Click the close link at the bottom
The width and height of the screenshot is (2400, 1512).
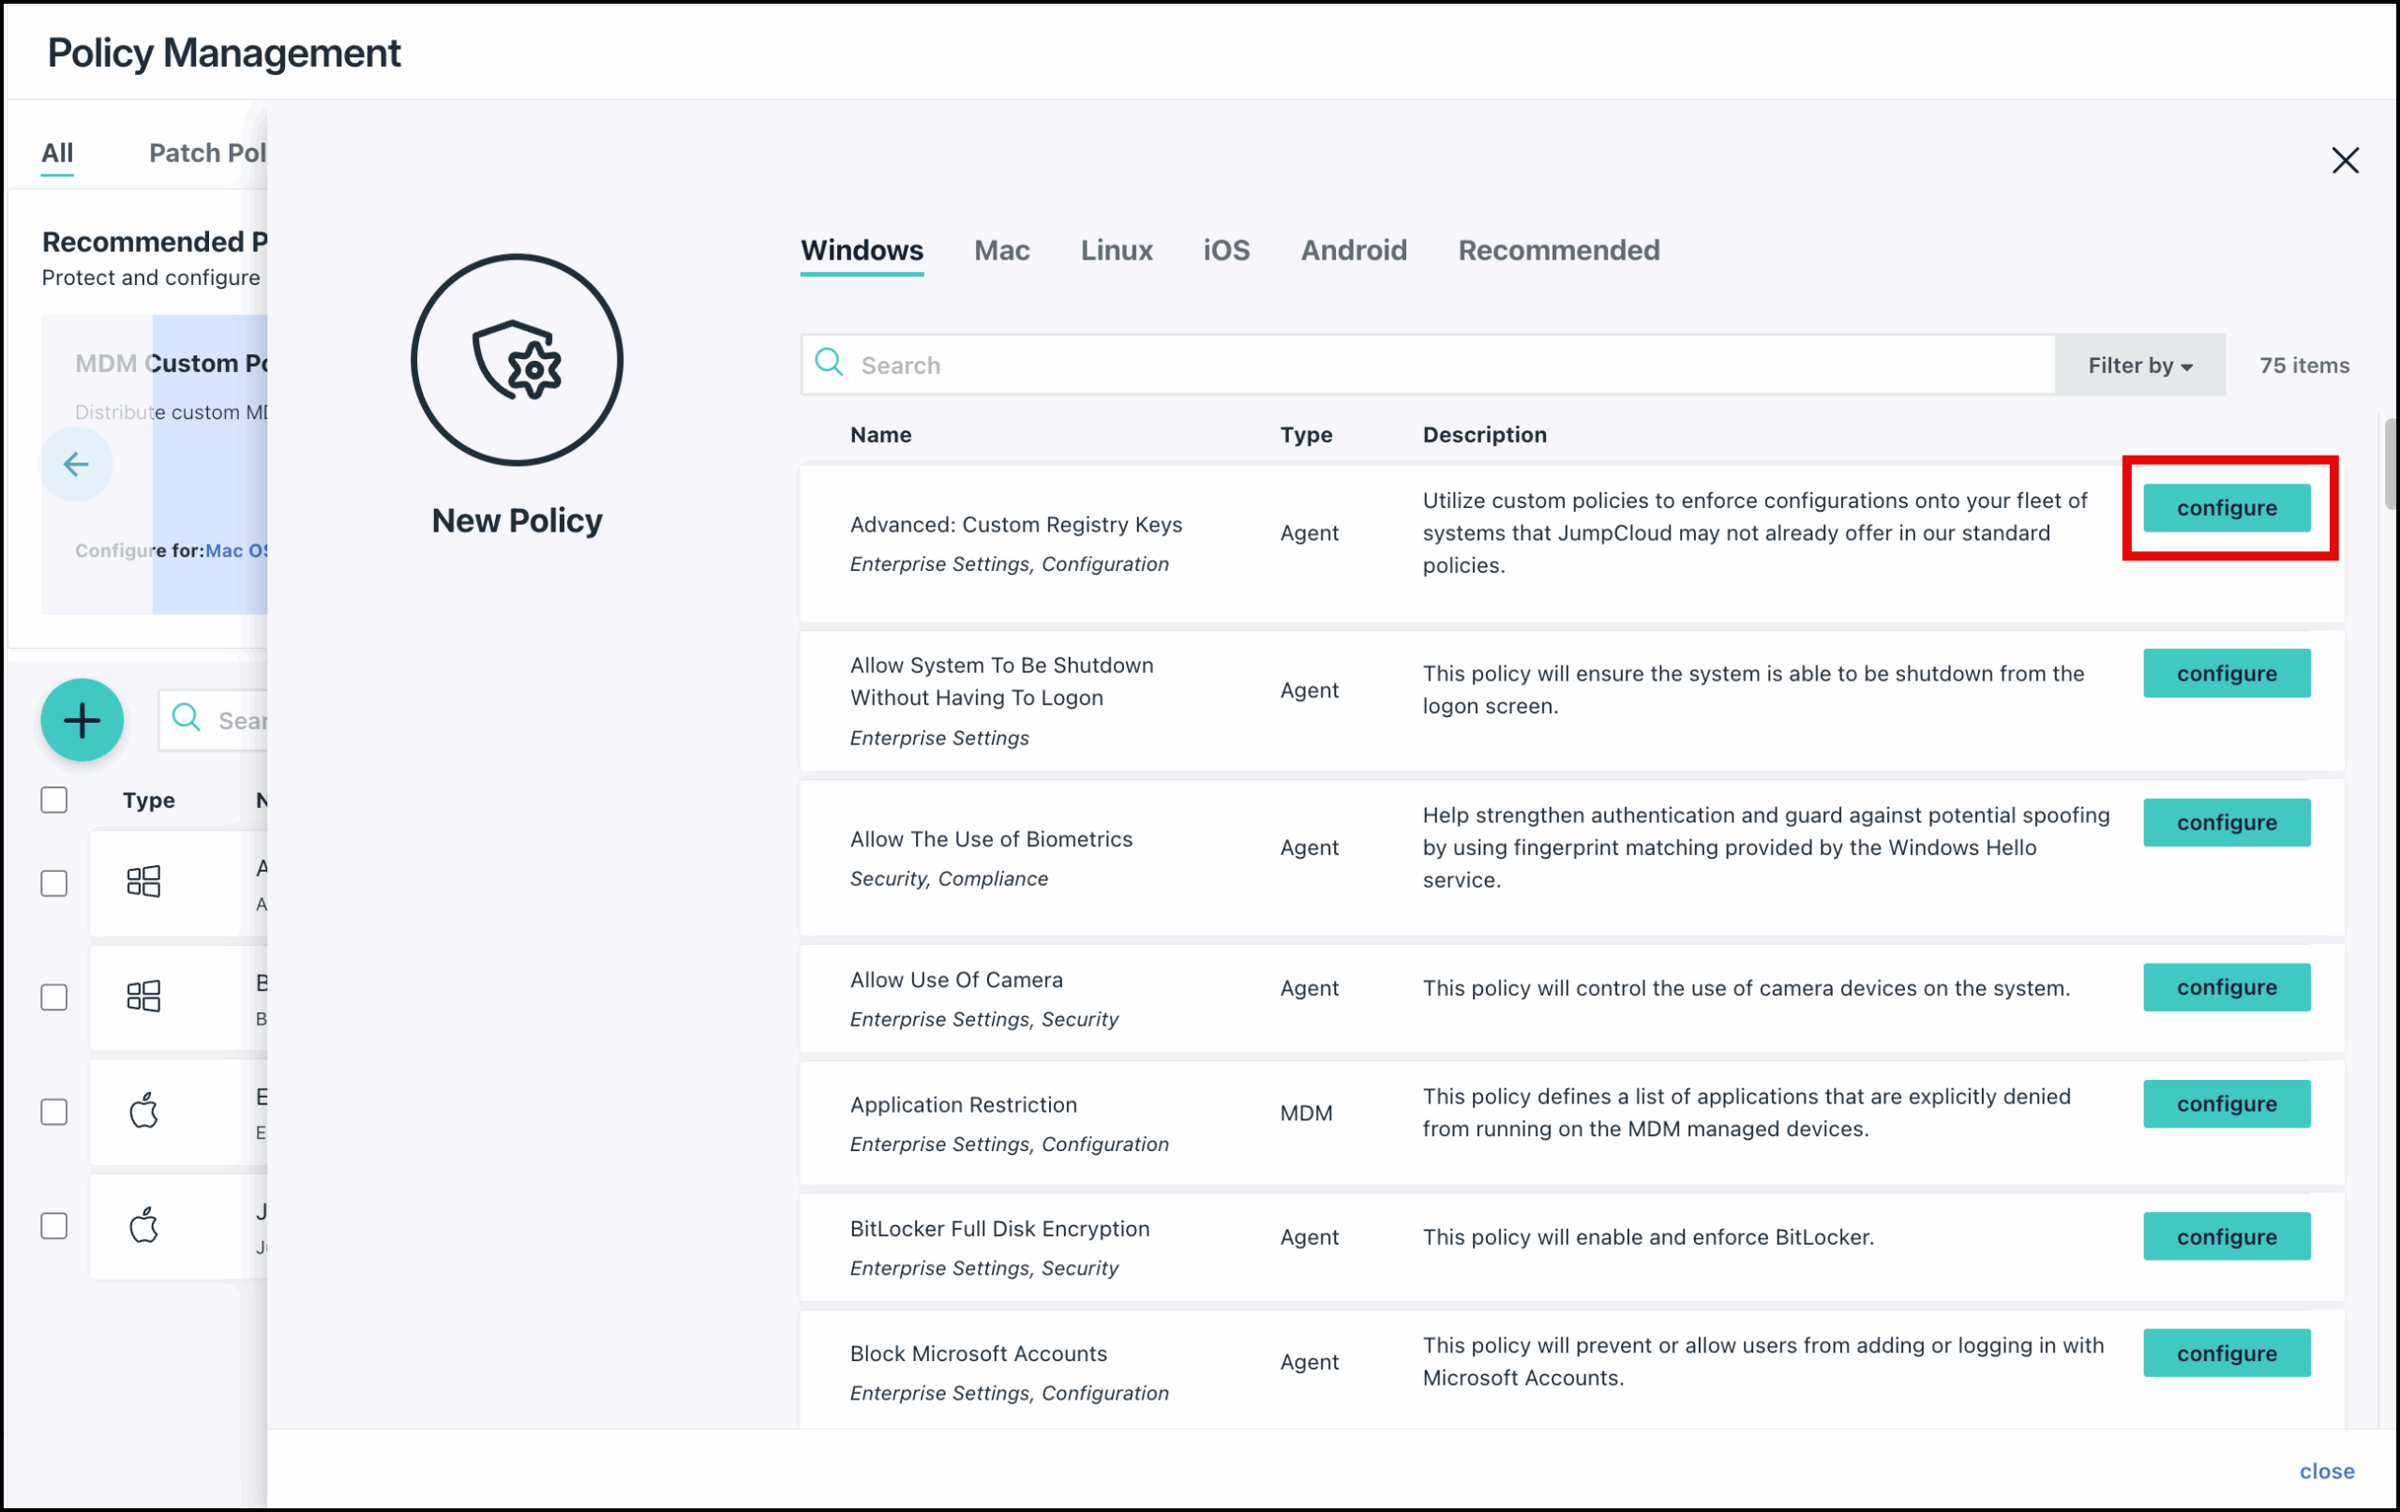tap(2326, 1470)
